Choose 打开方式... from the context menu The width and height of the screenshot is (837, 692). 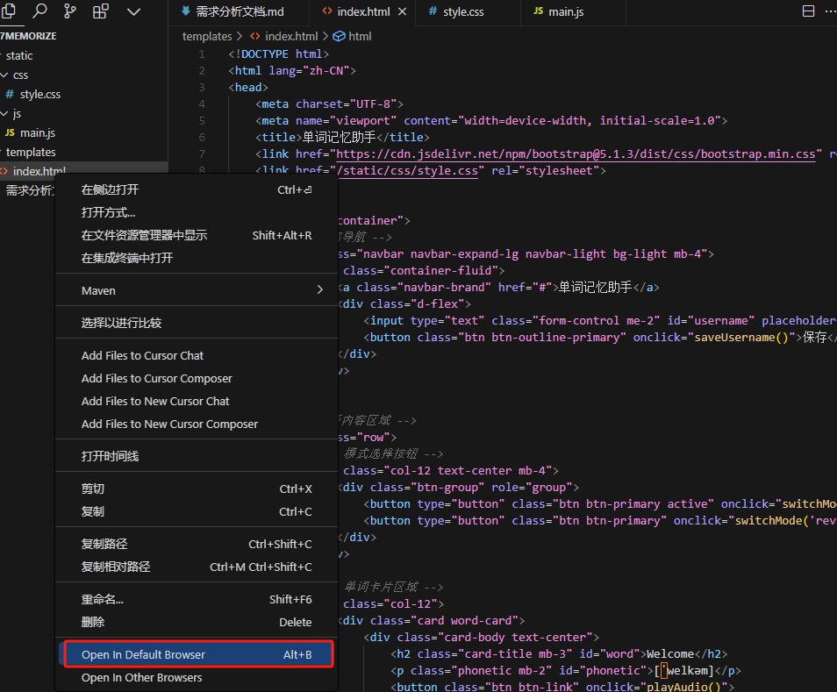point(197,212)
